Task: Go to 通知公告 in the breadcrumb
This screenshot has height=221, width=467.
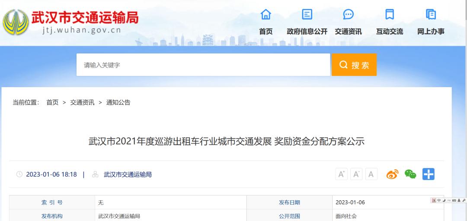Action: pos(118,103)
